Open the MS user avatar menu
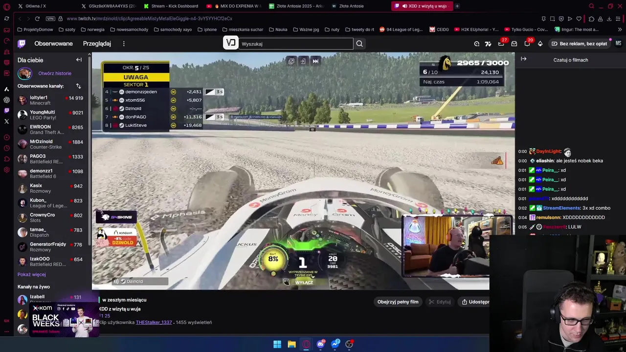The image size is (626, 352). [618, 44]
